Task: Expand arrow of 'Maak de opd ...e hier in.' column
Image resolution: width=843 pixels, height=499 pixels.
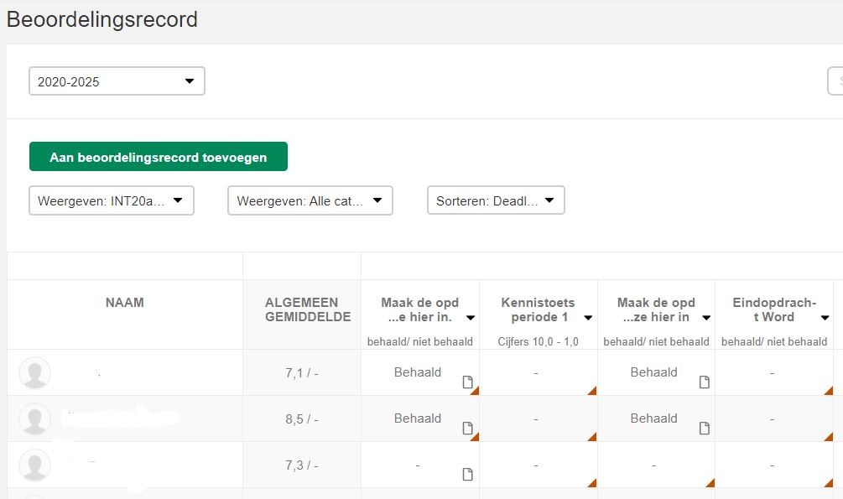Action: pos(471,318)
